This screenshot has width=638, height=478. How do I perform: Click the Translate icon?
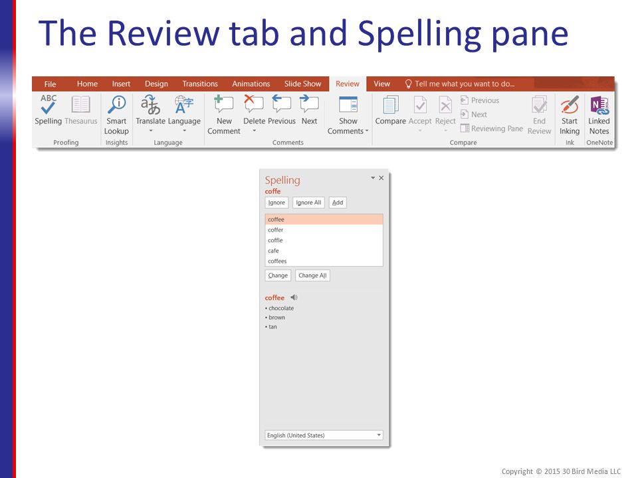coord(150,104)
